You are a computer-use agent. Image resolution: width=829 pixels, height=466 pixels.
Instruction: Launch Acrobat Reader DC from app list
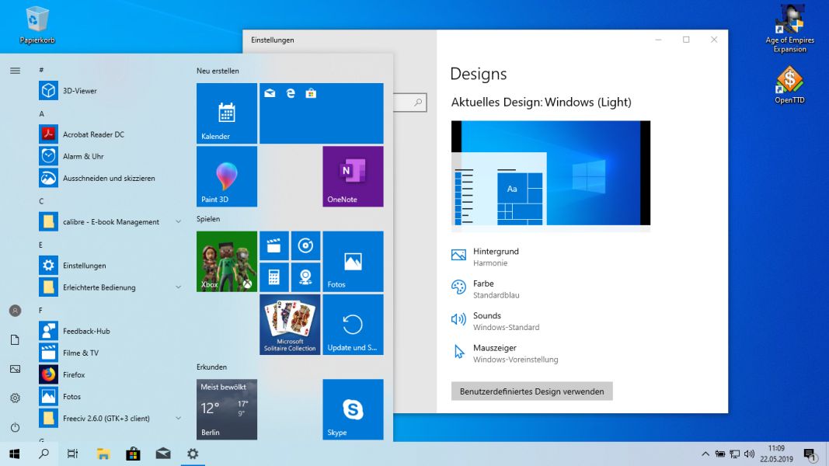coord(93,134)
